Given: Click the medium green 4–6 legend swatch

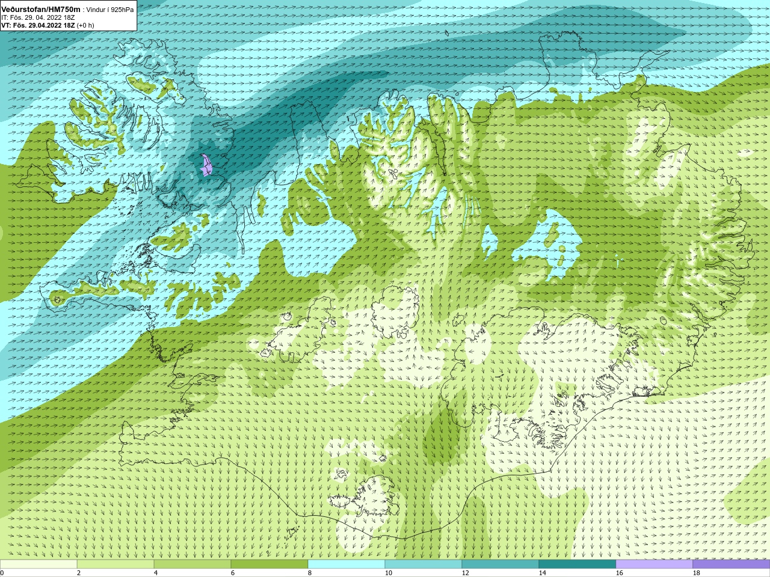Looking at the screenshot, I should [x=192, y=564].
